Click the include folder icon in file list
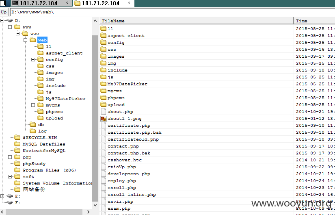Screen dimensions: 335x215 coord(104,70)
